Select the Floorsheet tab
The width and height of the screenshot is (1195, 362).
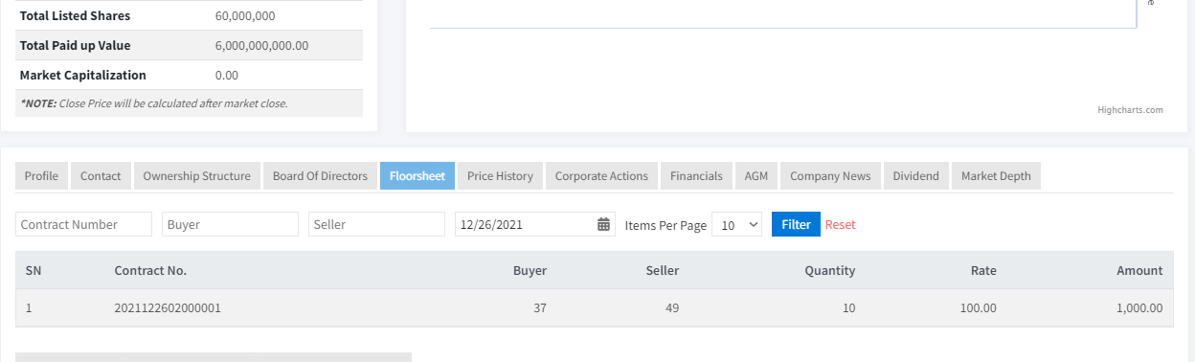click(417, 176)
